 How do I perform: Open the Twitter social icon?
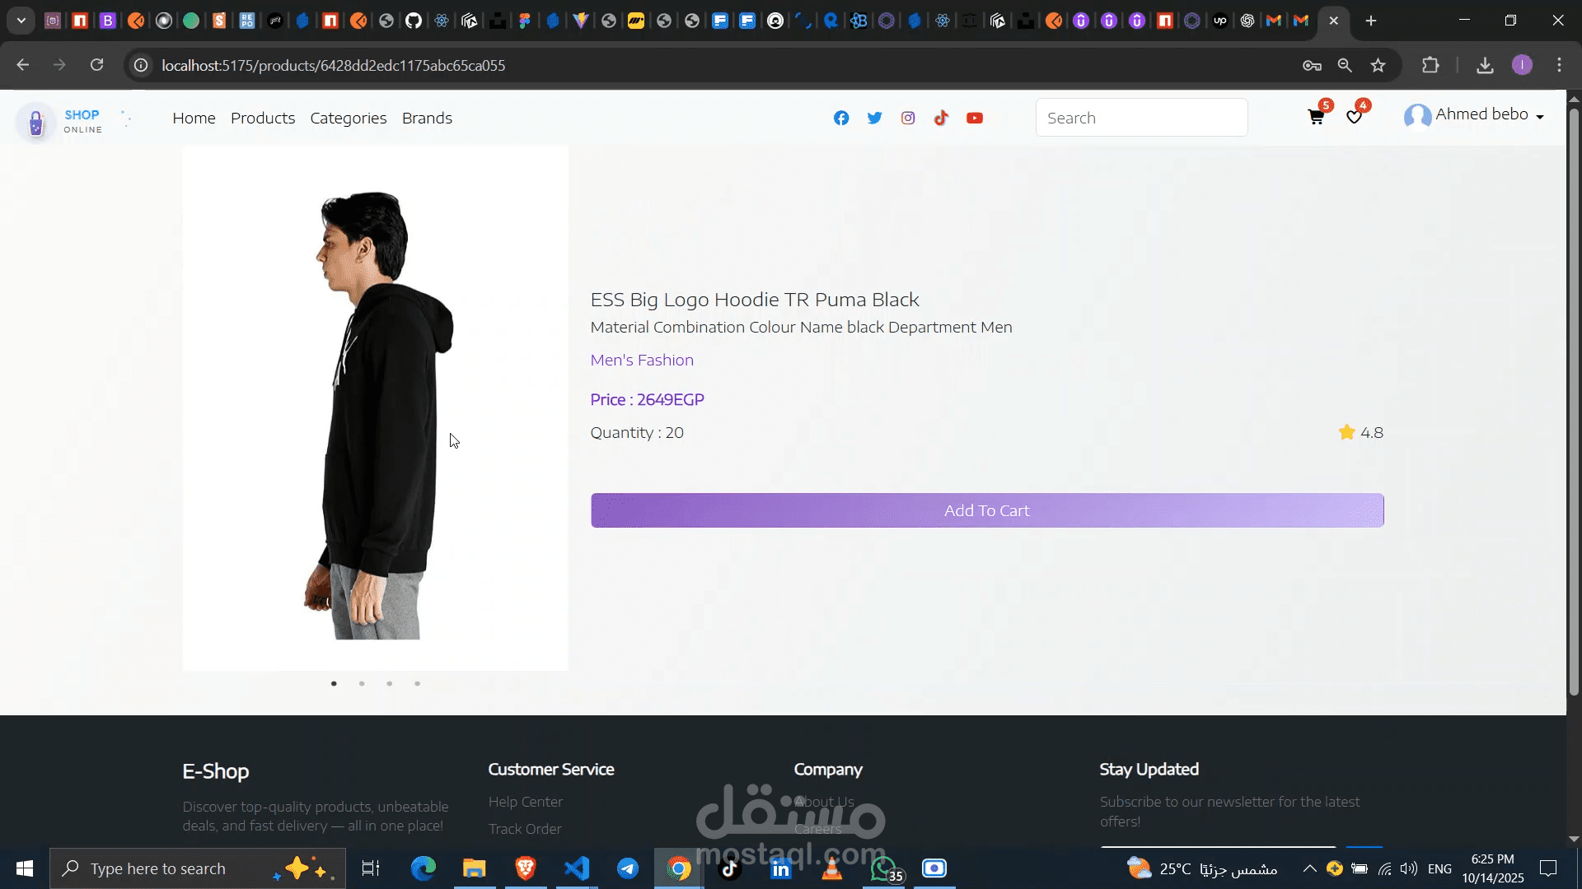pyautogui.click(x=874, y=118)
